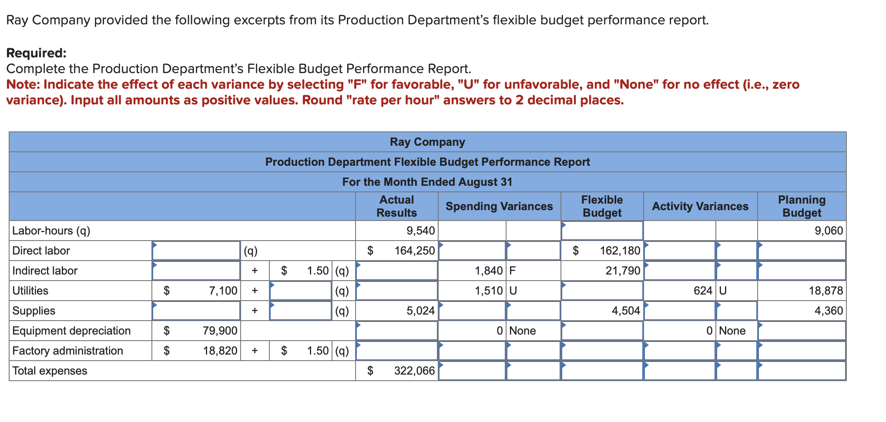The image size is (886, 422).
Task: Click Total expenses planning budget input
Action: (x=802, y=371)
